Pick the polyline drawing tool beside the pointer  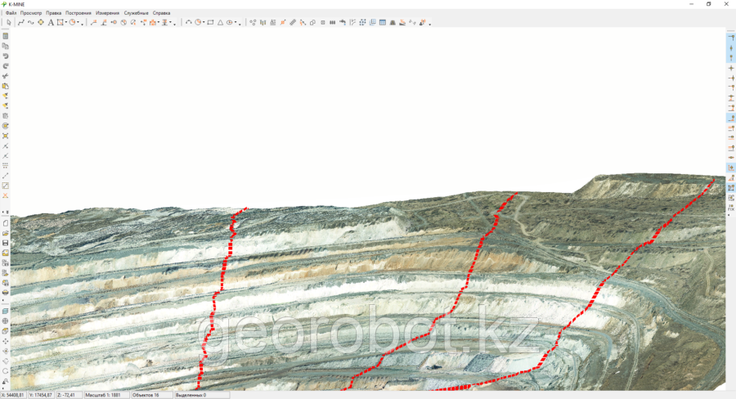(x=20, y=22)
